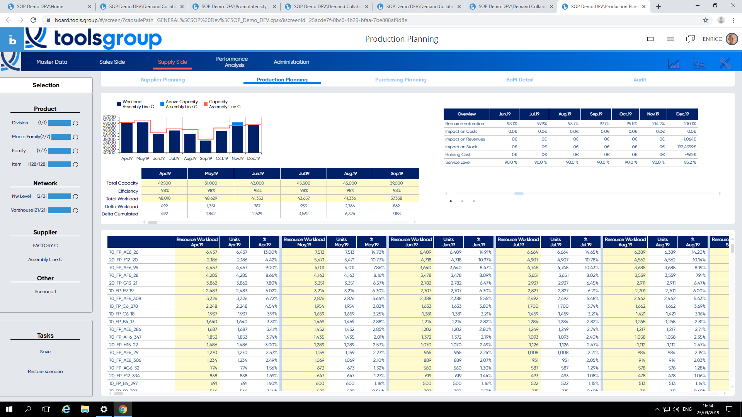Click the ENRICO profile photo
The height and width of the screenshot is (417, 742).
point(732,39)
